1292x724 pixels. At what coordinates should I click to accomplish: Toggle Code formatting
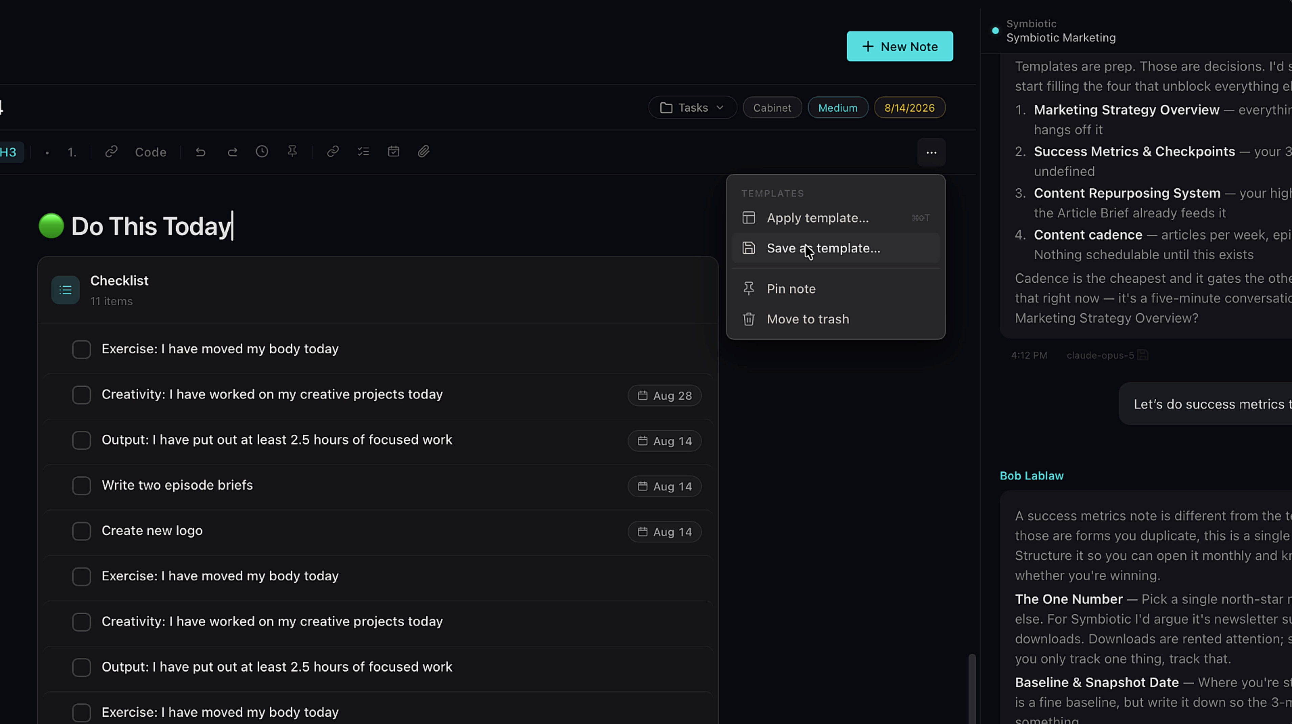tap(151, 152)
